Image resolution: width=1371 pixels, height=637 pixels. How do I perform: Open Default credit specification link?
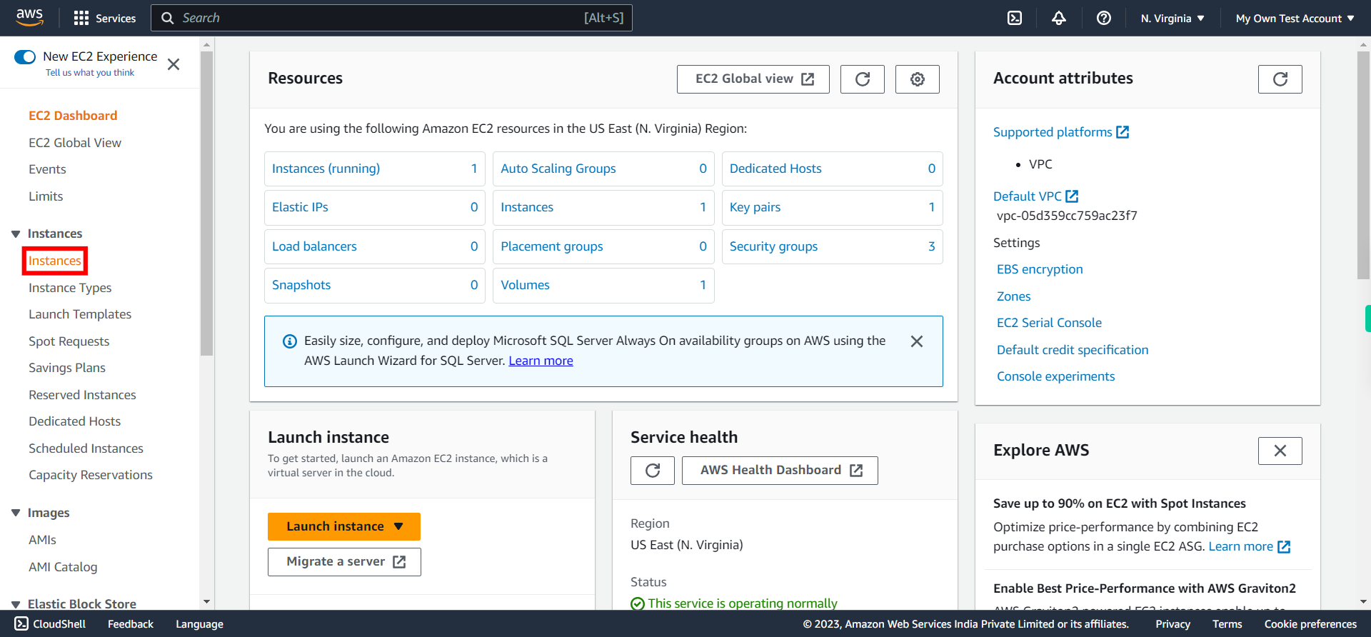coord(1073,350)
